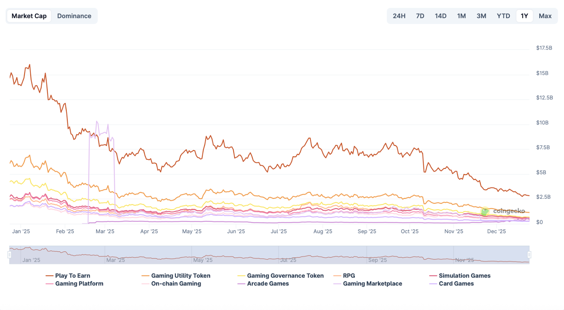The height and width of the screenshot is (310, 564).
Task: Select the Market Cap tab
Action: click(x=29, y=16)
